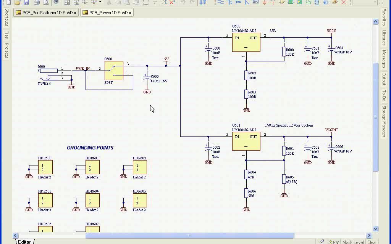Screen dimensions: 391x244
Task: Click the Place Wire tool icon
Action: coord(221,2)
